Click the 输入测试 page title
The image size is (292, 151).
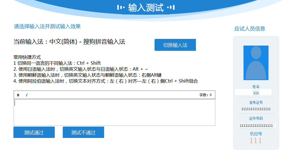coord(146,8)
